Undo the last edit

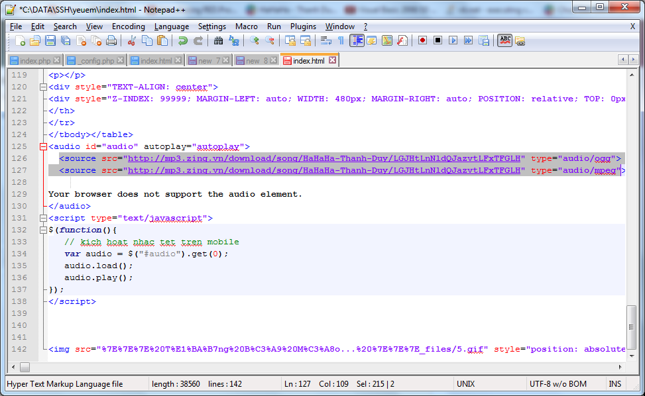click(182, 40)
